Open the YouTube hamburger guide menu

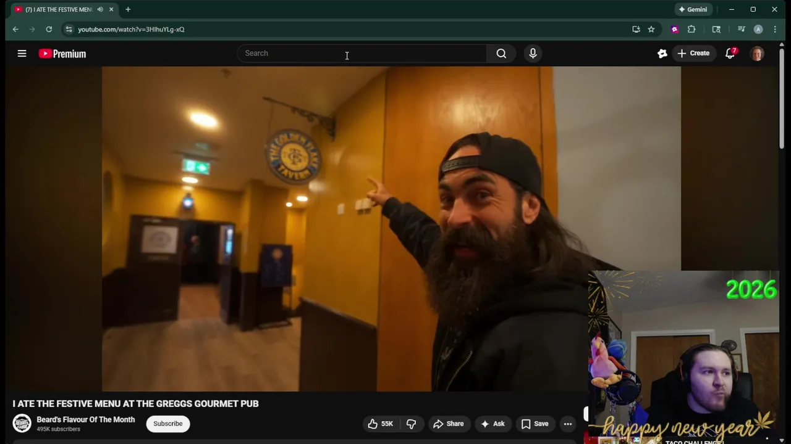coord(22,54)
